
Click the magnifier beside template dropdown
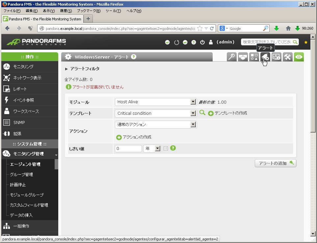pos(202,113)
